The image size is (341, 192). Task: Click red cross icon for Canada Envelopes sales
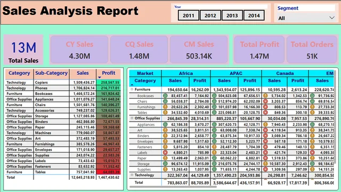point(265,141)
